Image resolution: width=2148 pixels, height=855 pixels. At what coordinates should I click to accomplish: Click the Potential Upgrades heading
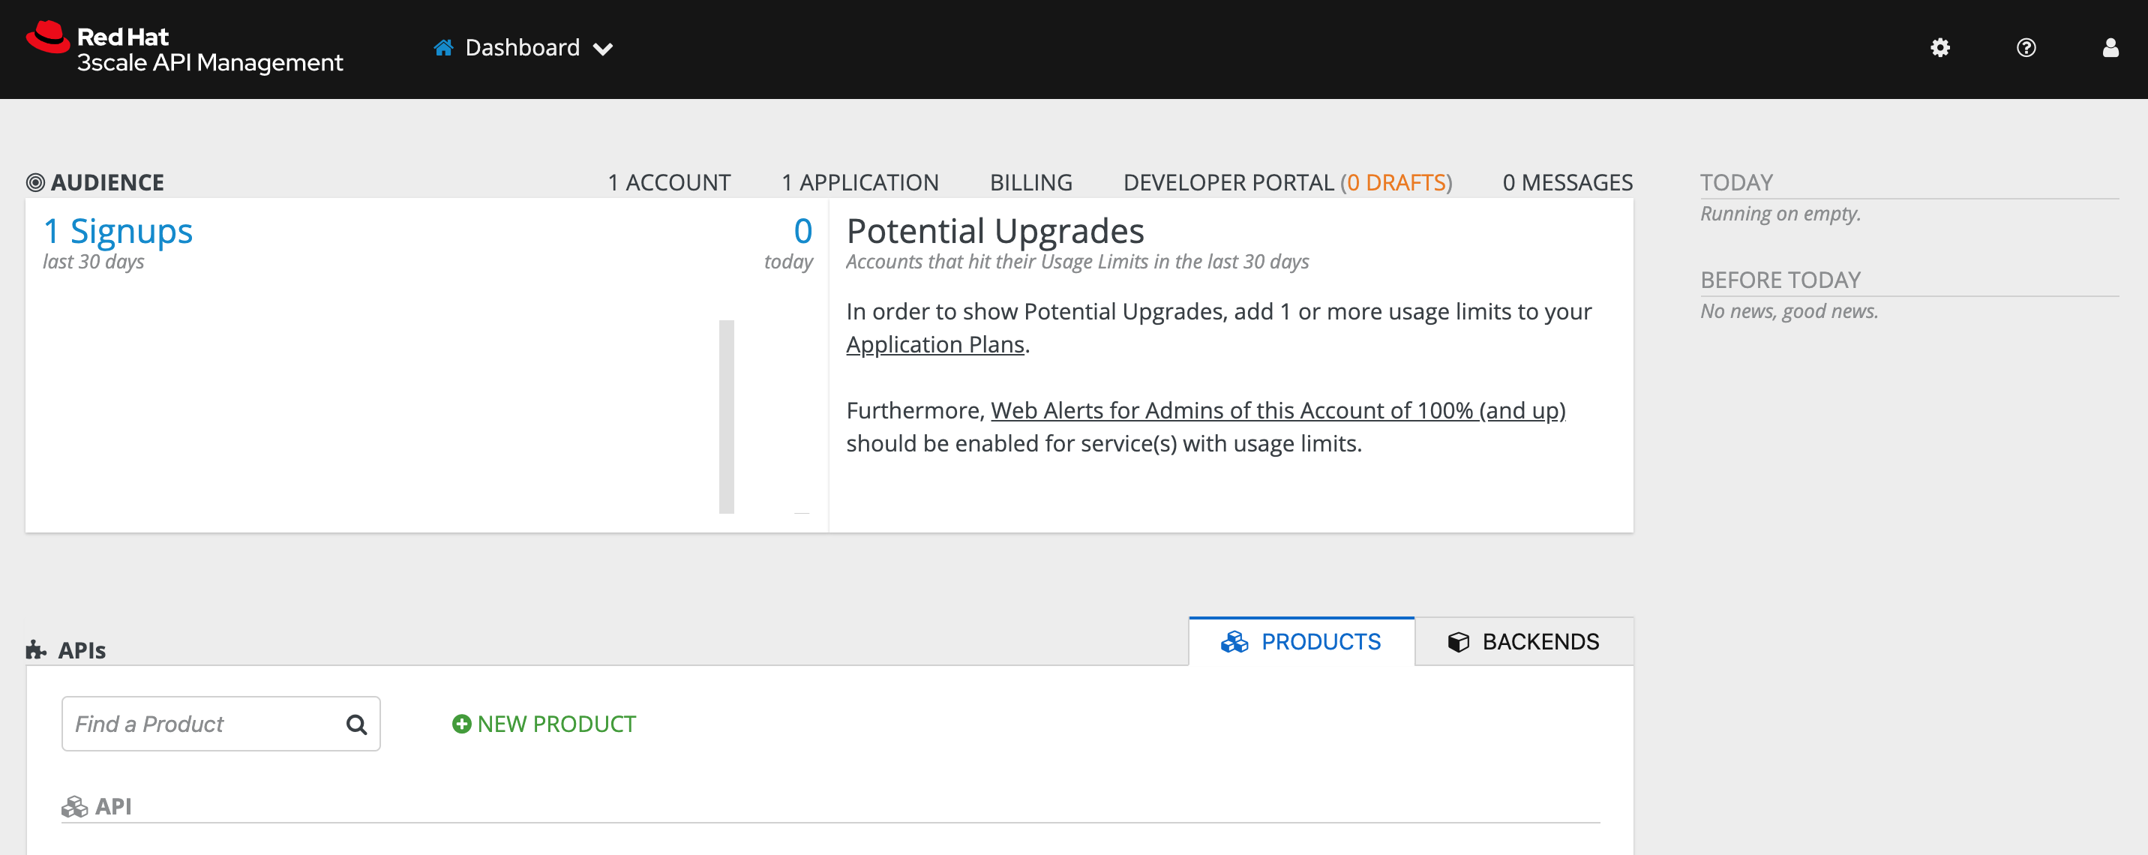coord(994,231)
